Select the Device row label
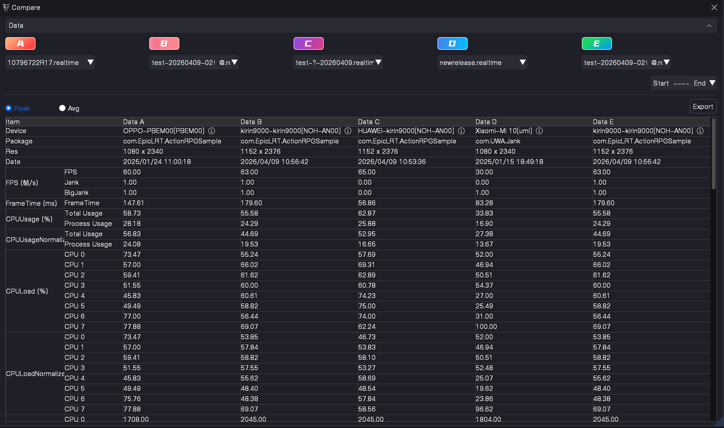This screenshot has width=724, height=428. click(x=16, y=131)
